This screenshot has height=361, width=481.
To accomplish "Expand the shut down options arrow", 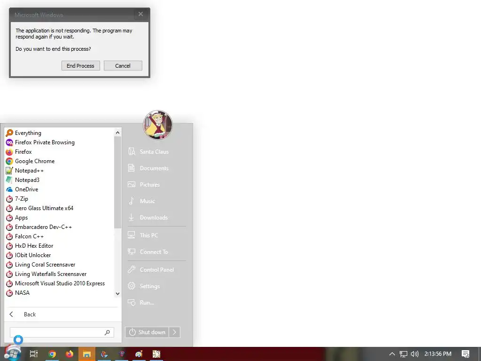I will pos(175,332).
